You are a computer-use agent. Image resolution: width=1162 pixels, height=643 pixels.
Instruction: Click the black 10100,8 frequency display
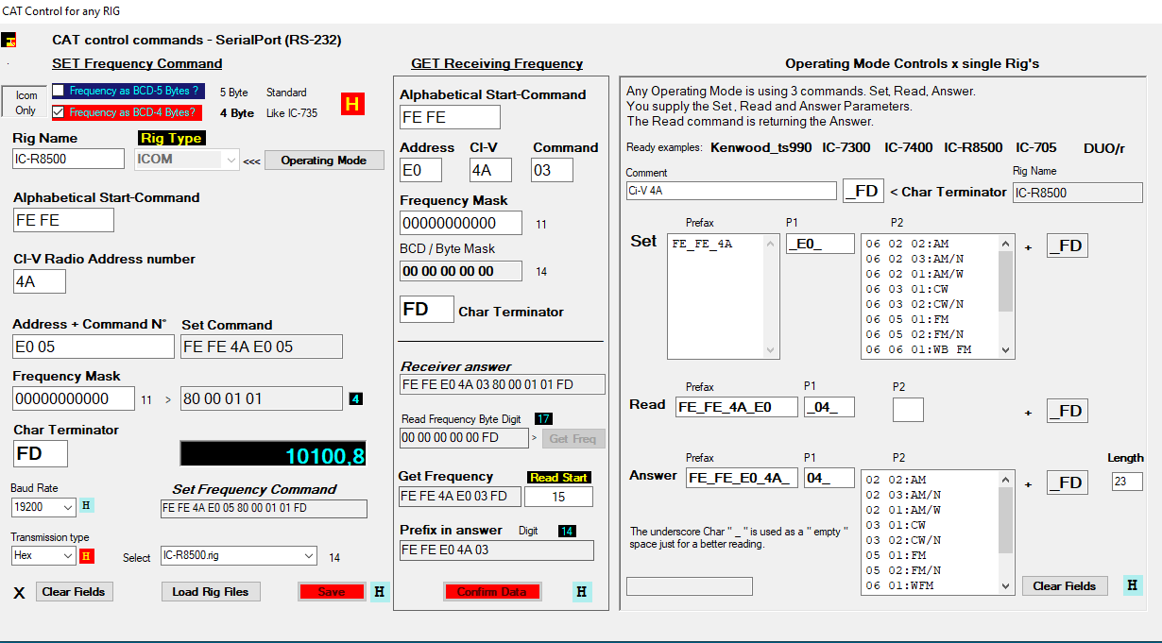tap(274, 453)
